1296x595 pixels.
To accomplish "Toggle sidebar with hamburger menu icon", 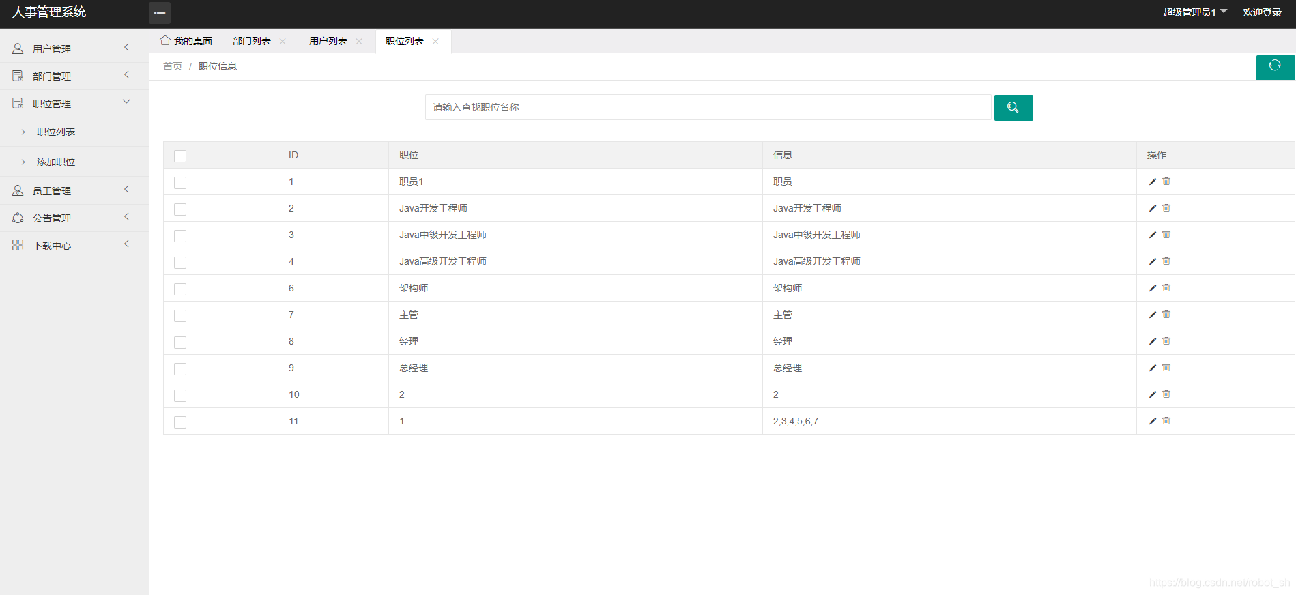I will click(160, 13).
